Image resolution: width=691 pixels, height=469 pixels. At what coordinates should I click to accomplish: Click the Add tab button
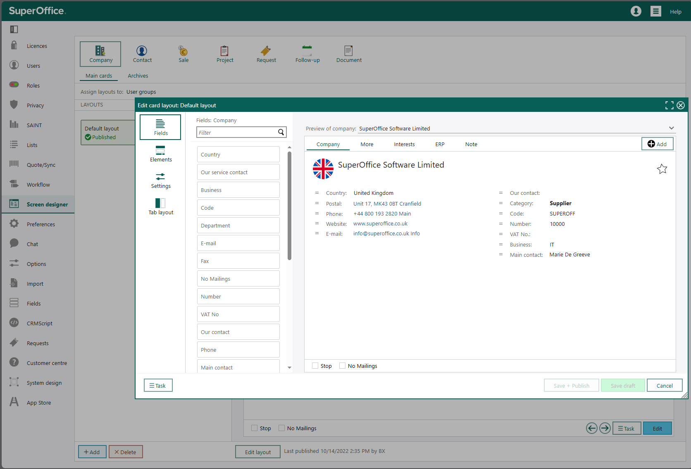657,144
